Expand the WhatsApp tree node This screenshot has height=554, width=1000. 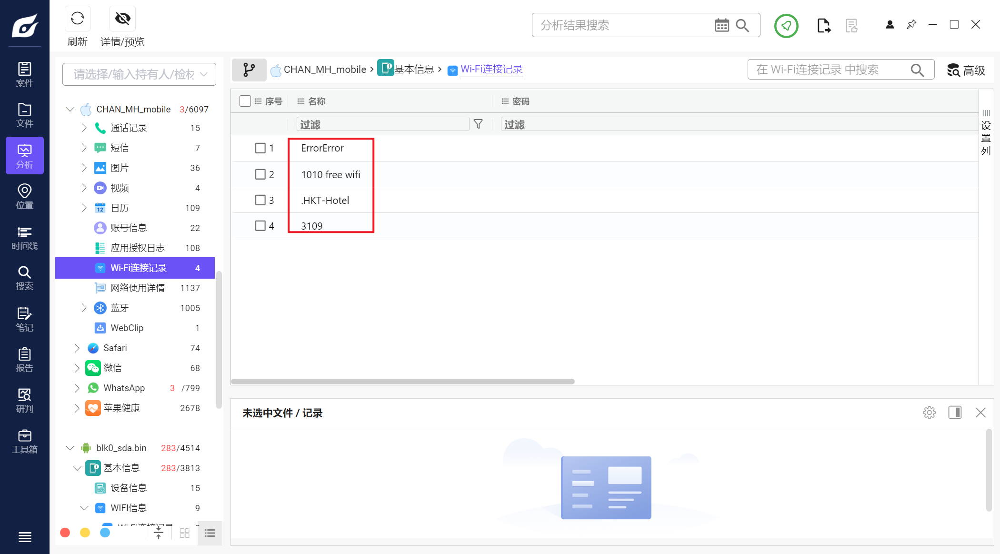click(77, 388)
